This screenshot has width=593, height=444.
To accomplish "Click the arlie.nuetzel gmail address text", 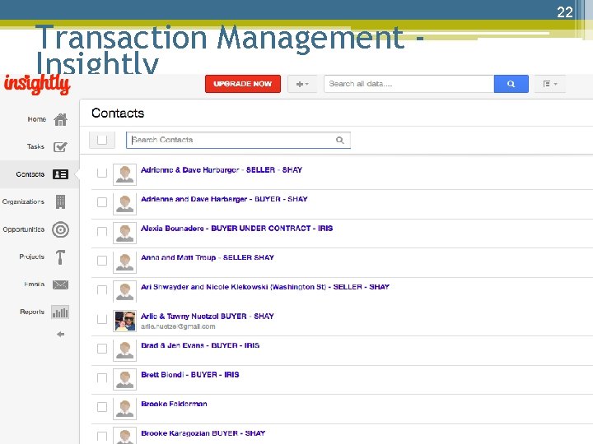I will pyautogui.click(x=178, y=326).
